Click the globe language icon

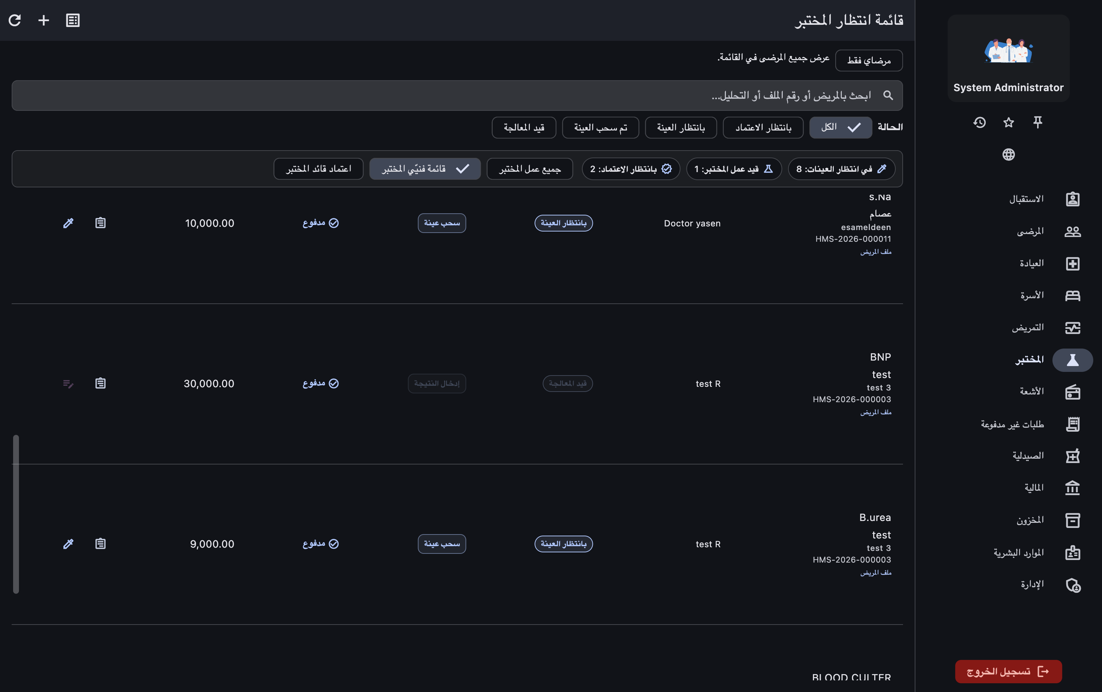coord(1009,154)
